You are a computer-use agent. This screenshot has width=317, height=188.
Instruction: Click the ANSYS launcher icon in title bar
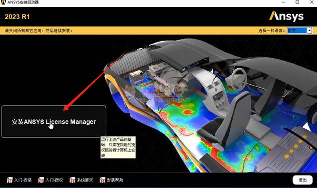pos(4,2)
